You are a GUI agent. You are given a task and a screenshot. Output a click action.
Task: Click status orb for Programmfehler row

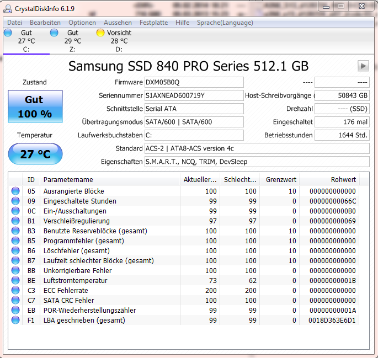pyautogui.click(x=15, y=241)
